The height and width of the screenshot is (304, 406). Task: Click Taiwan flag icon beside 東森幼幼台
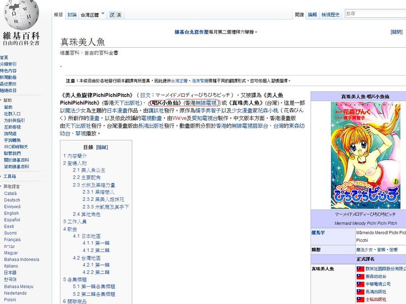(x=359, y=276)
